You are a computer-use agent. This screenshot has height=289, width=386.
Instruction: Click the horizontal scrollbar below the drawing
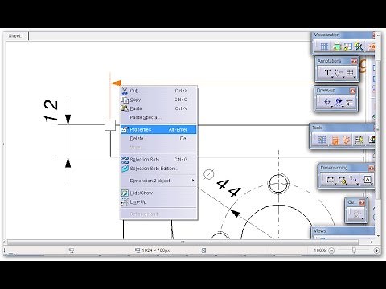coord(183,242)
